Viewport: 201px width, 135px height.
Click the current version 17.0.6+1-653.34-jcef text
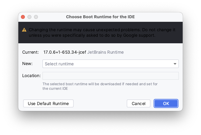click(65, 52)
